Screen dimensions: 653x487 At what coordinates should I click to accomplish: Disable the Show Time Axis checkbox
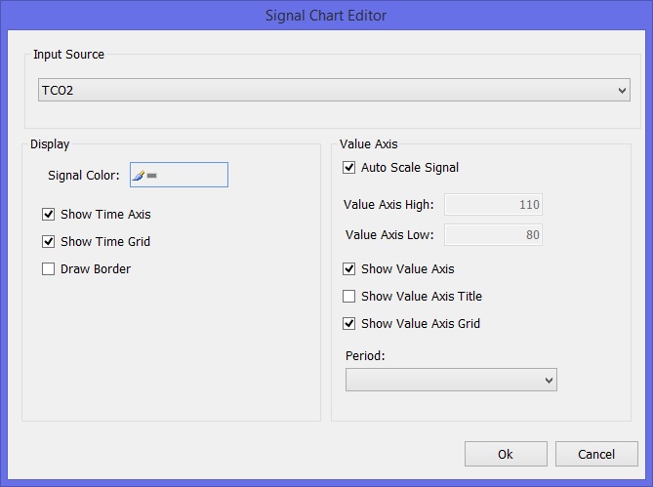click(48, 215)
